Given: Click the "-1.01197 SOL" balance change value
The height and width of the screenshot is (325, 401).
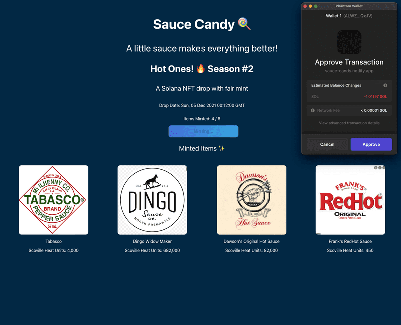Looking at the screenshot, I should point(375,97).
